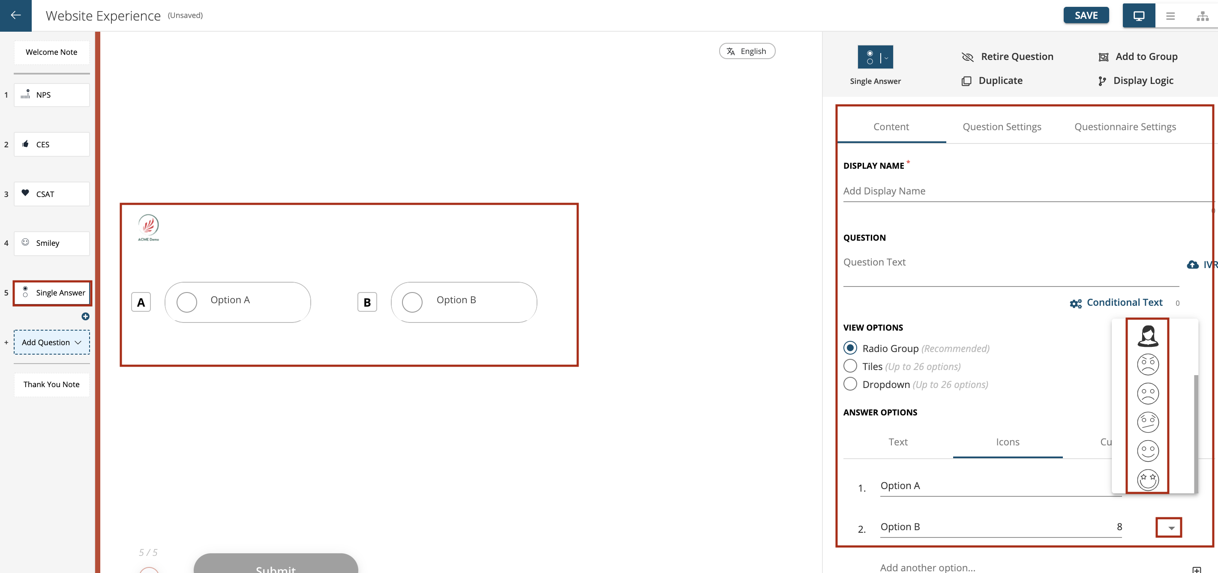Click the Website Experience title

pyautogui.click(x=103, y=15)
